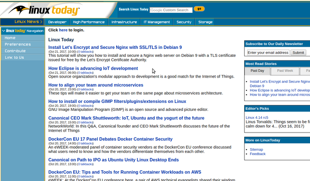310x181 pixels.
Task: Focus the Google Custom Search field
Action: 171,10
